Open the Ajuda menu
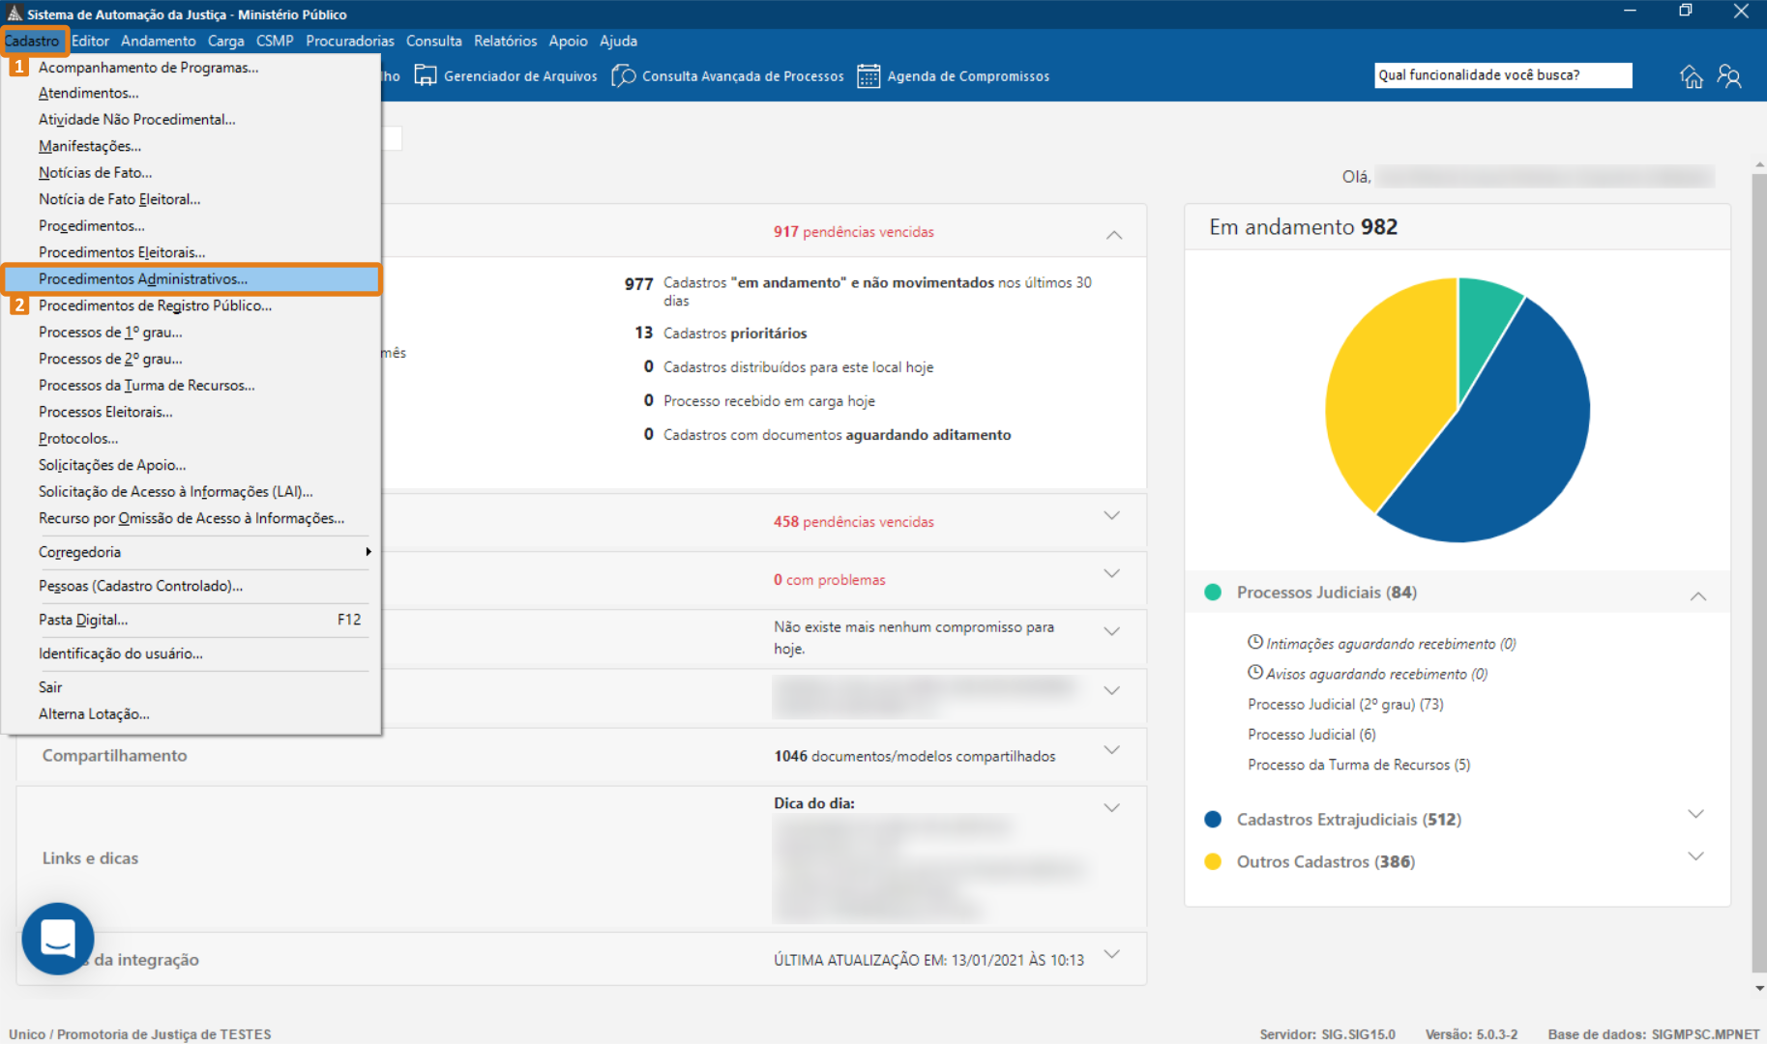Image resolution: width=1767 pixels, height=1044 pixels. [x=618, y=41]
